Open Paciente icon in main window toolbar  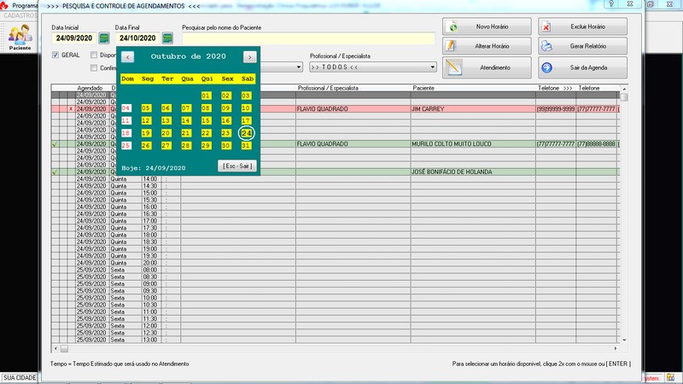20,38
